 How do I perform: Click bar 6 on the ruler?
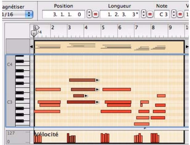pos(120,28)
